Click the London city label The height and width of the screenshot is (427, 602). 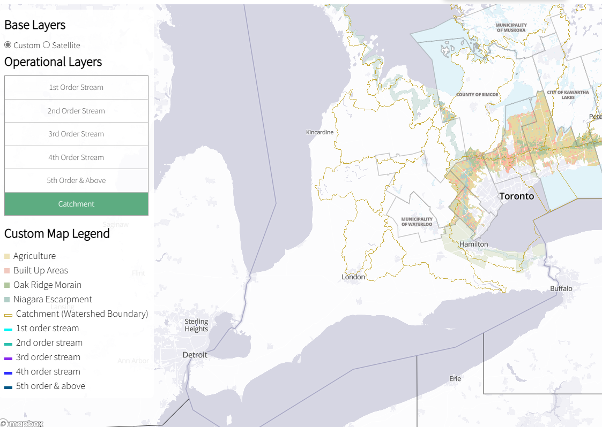[x=353, y=277]
